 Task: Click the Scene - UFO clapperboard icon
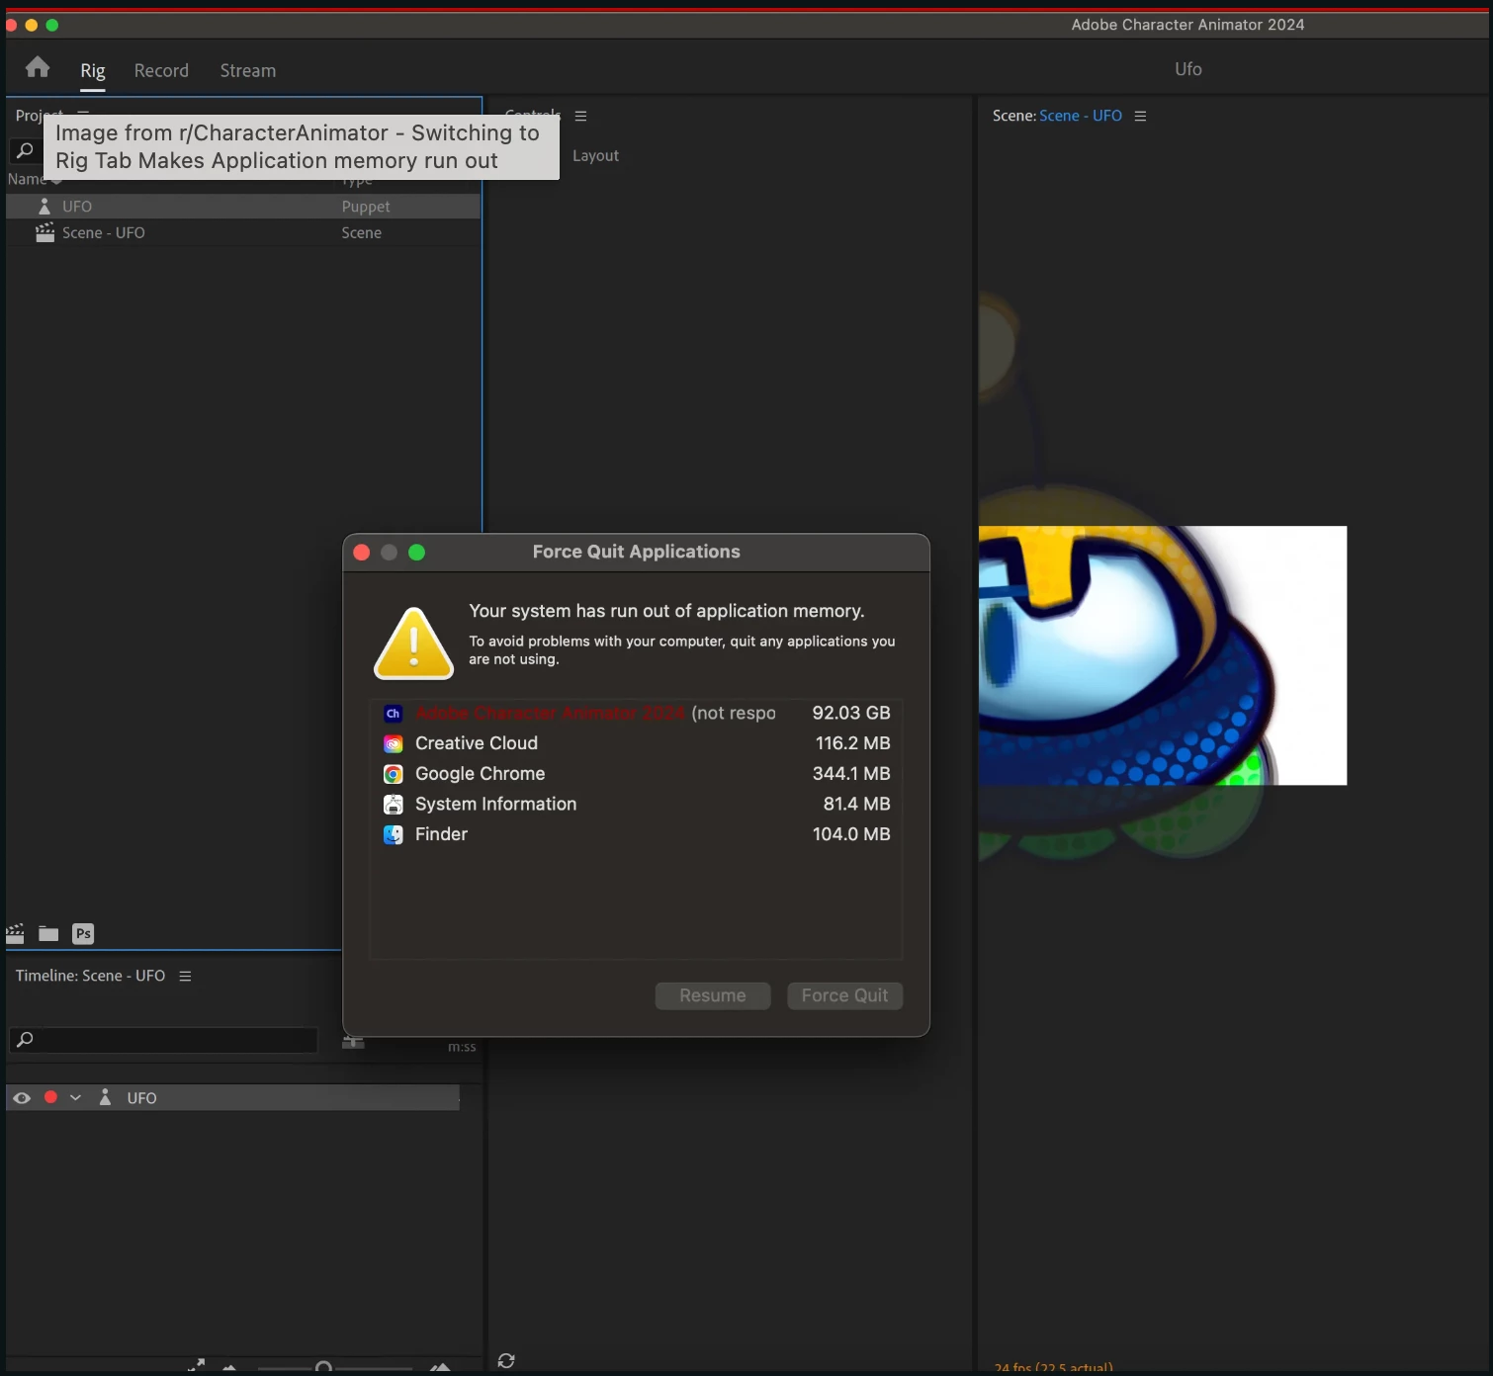click(x=44, y=232)
